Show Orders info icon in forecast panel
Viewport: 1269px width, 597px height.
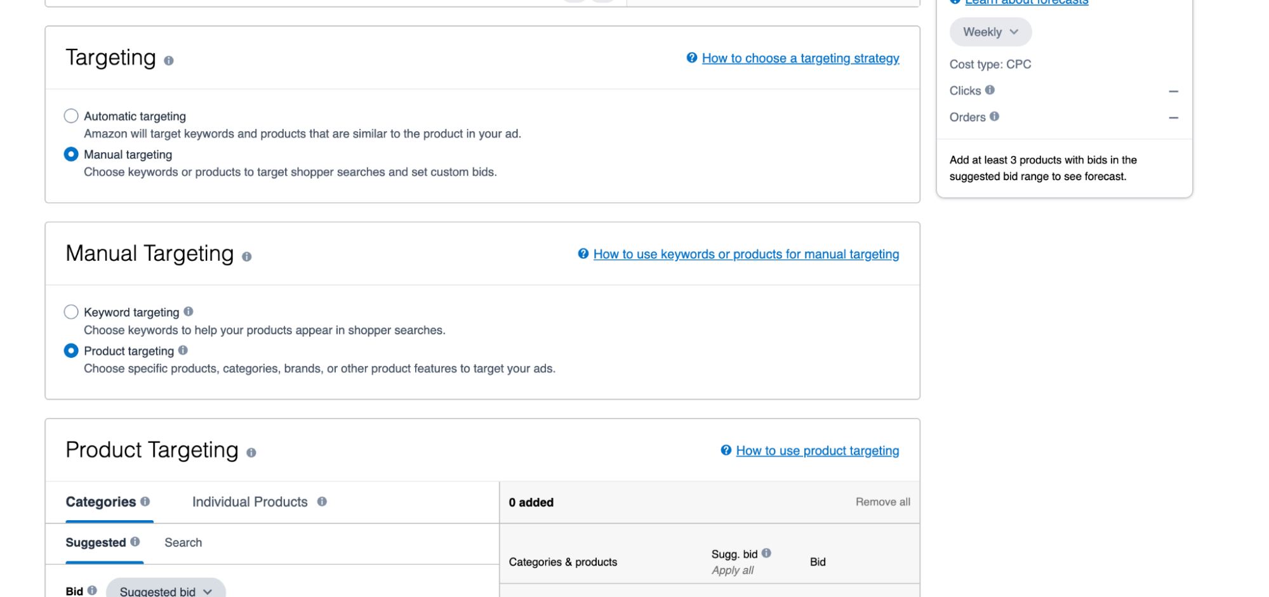(994, 117)
